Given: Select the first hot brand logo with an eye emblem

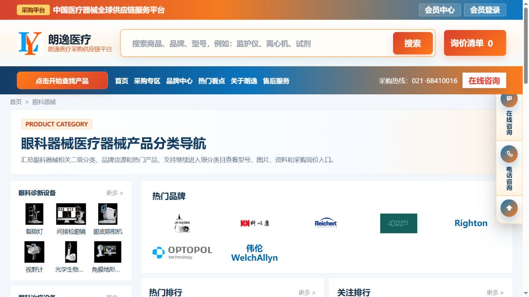Looking at the screenshot, I should click(182, 223).
